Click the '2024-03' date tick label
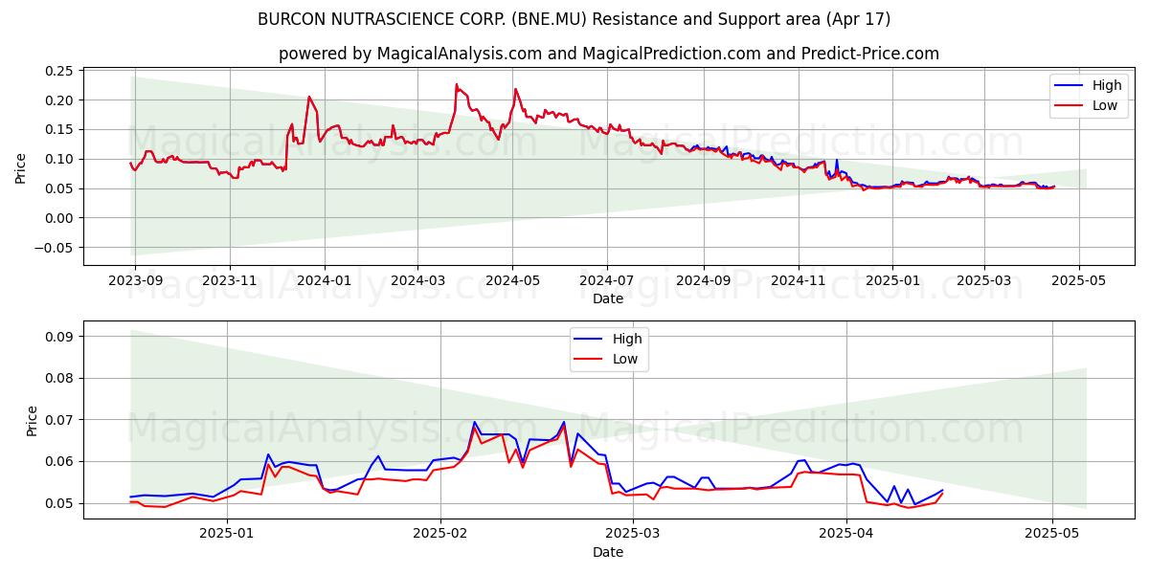Image resolution: width=1149 pixels, height=574 pixels. (417, 281)
